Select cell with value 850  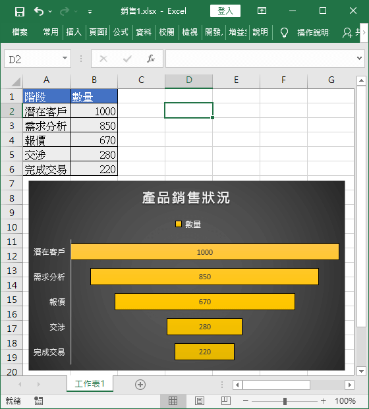tap(94, 125)
